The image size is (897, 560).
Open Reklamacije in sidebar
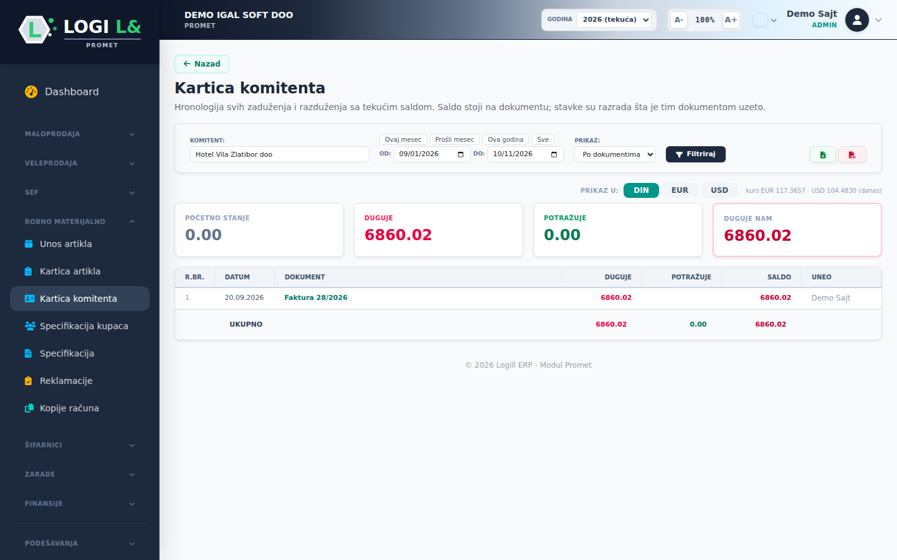point(80,381)
